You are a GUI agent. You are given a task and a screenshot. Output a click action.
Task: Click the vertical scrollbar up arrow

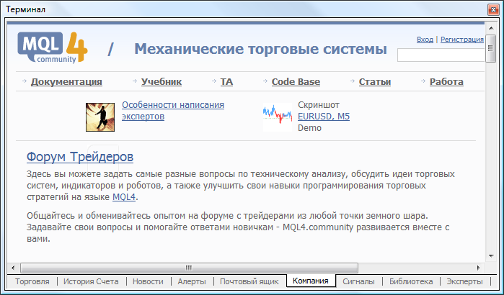point(491,28)
